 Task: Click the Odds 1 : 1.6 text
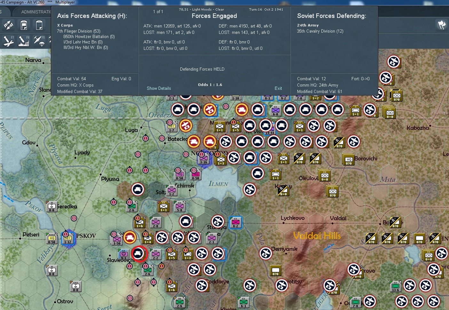click(x=210, y=85)
